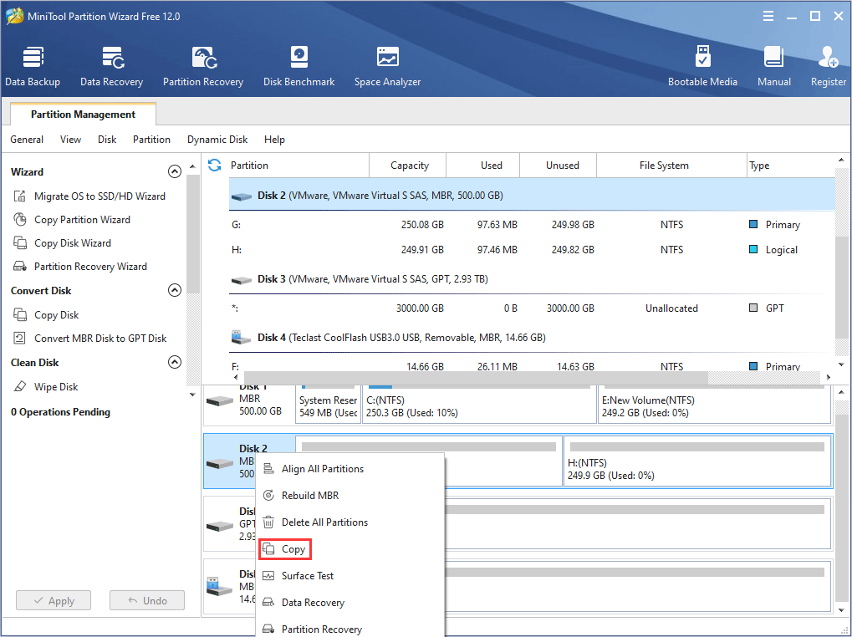
Task: Click the partition list horizontal scrollbar
Action: pyautogui.click(x=476, y=377)
